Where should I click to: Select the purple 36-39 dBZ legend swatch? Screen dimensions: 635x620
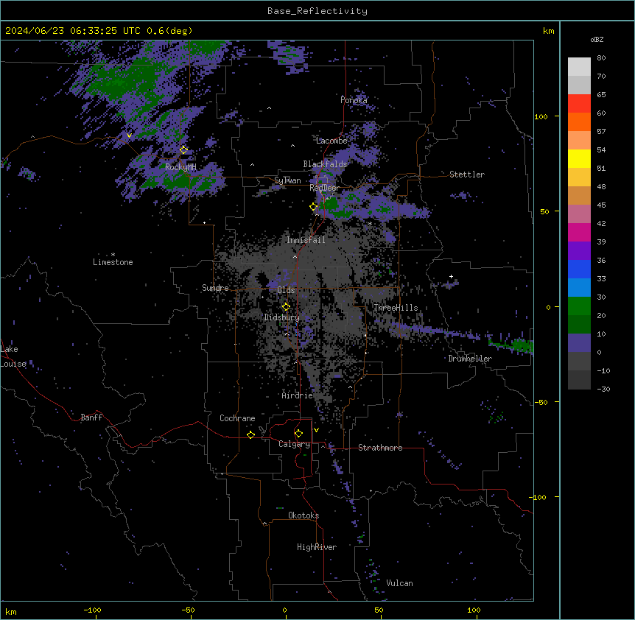pyautogui.click(x=579, y=251)
